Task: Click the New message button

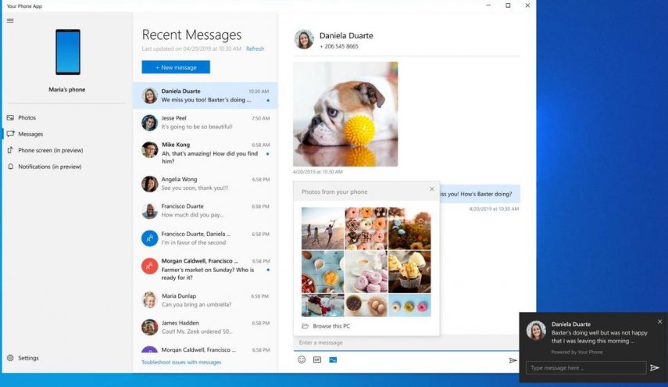Action: pos(176,67)
